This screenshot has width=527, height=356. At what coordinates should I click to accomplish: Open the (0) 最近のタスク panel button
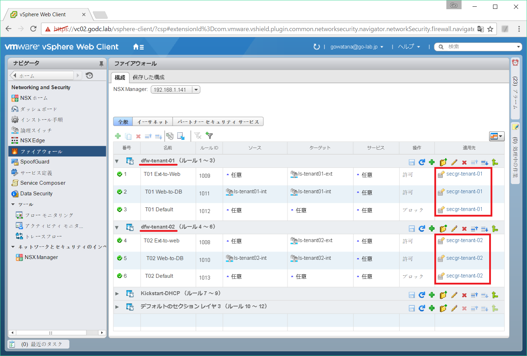[x=39, y=344]
